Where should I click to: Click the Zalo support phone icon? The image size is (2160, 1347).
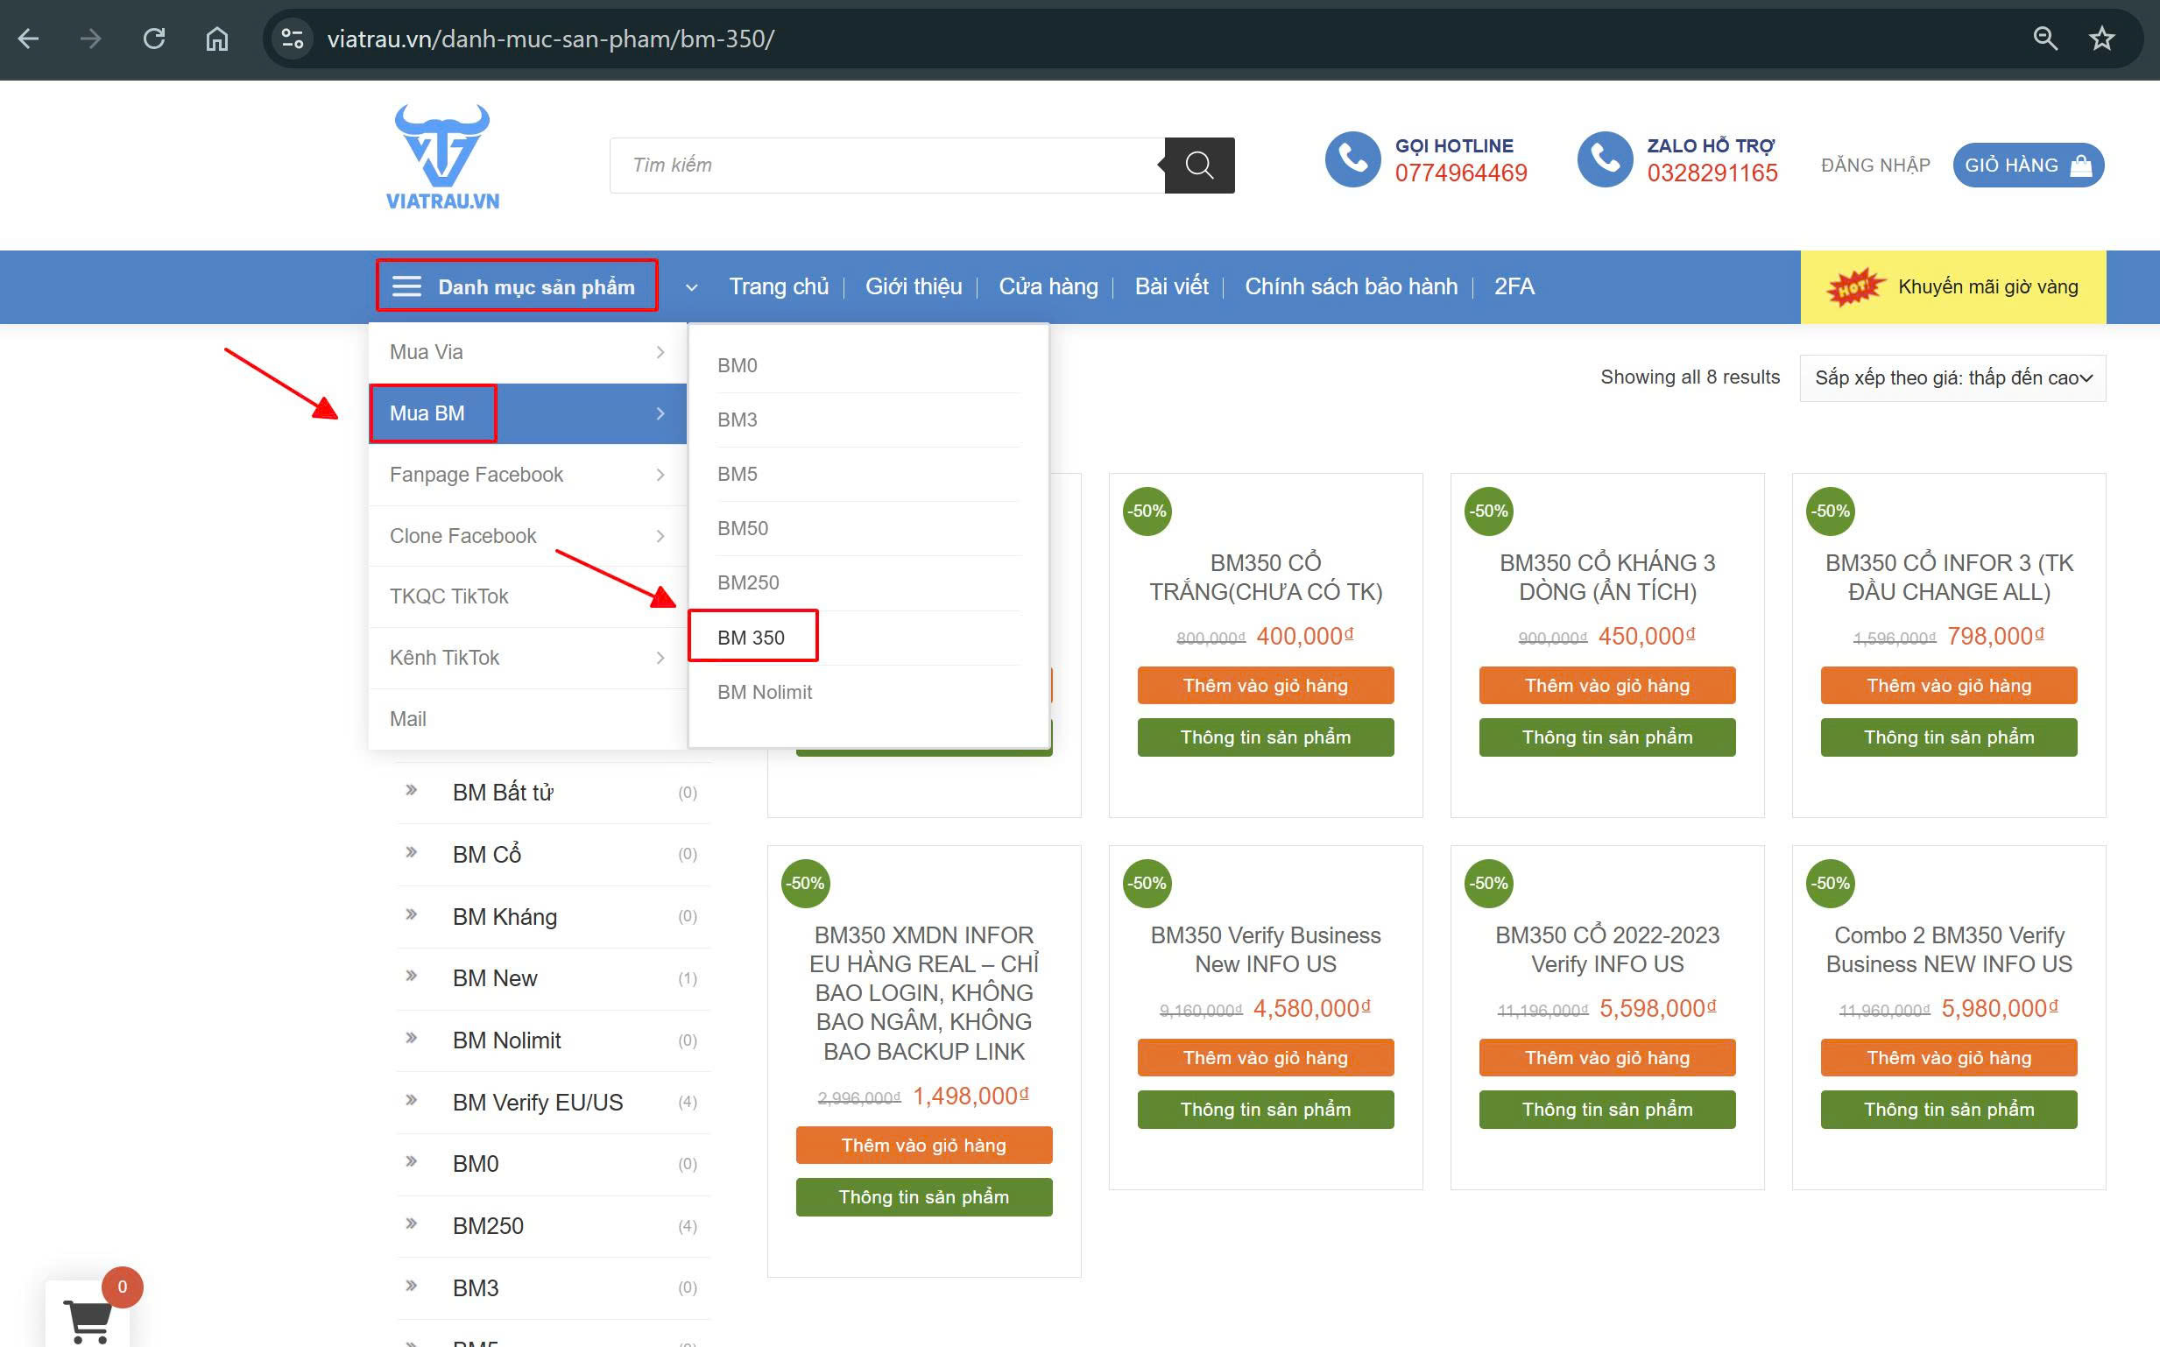tap(1604, 159)
